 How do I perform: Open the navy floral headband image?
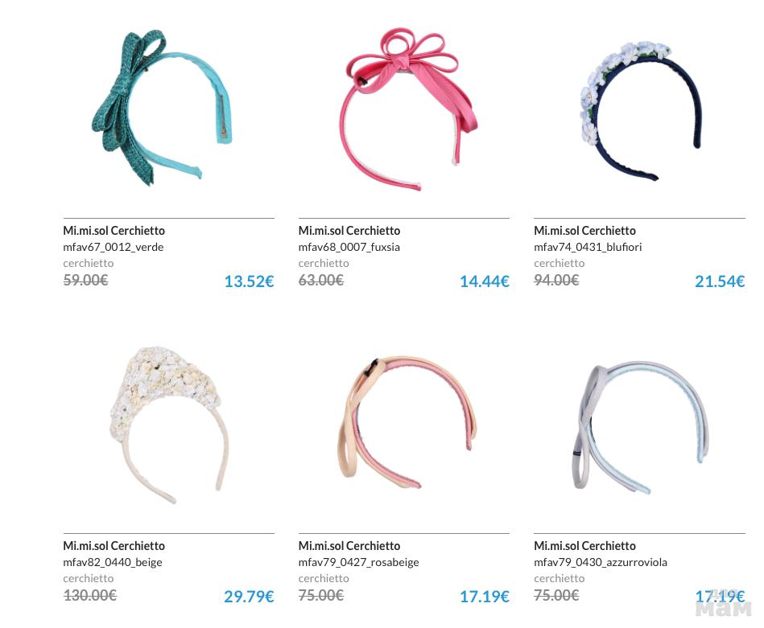click(642, 111)
